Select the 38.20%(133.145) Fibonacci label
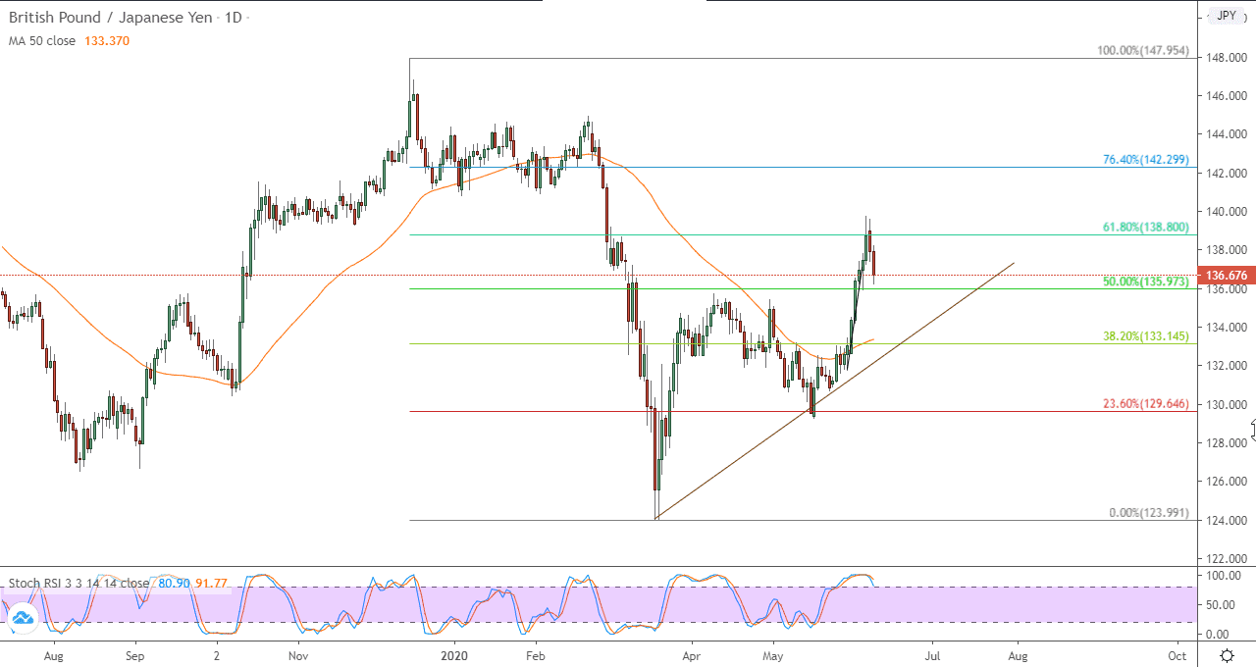The width and height of the screenshot is (1256, 667). [1145, 336]
